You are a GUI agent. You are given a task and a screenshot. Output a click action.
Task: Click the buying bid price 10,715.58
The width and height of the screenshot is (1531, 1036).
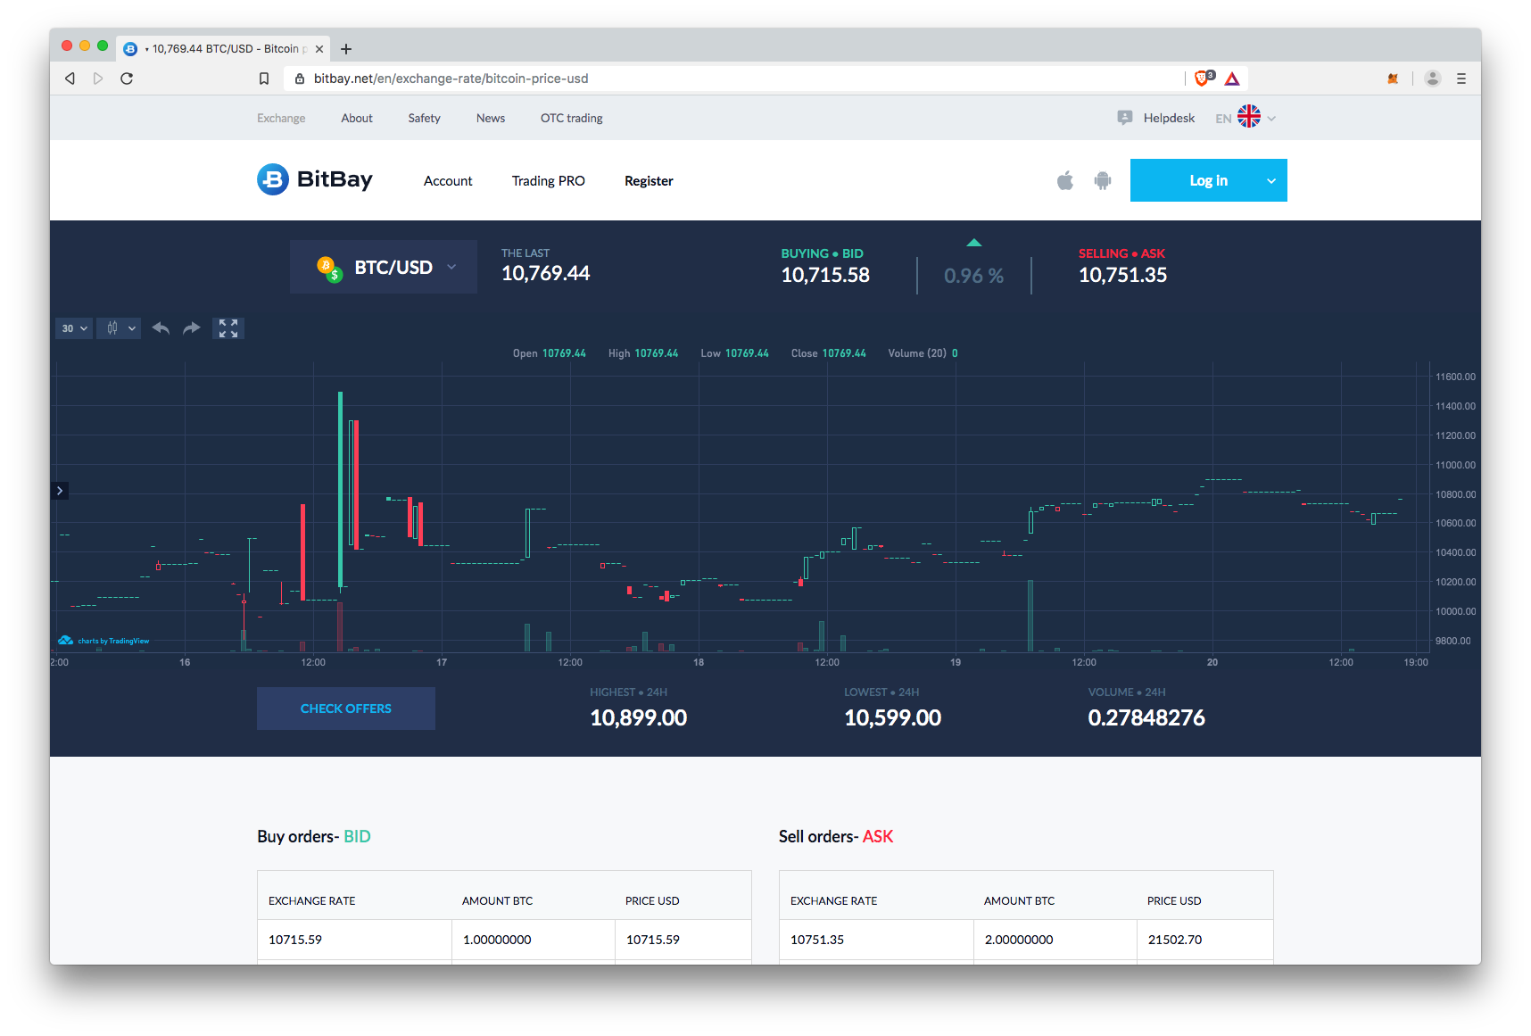tap(825, 275)
